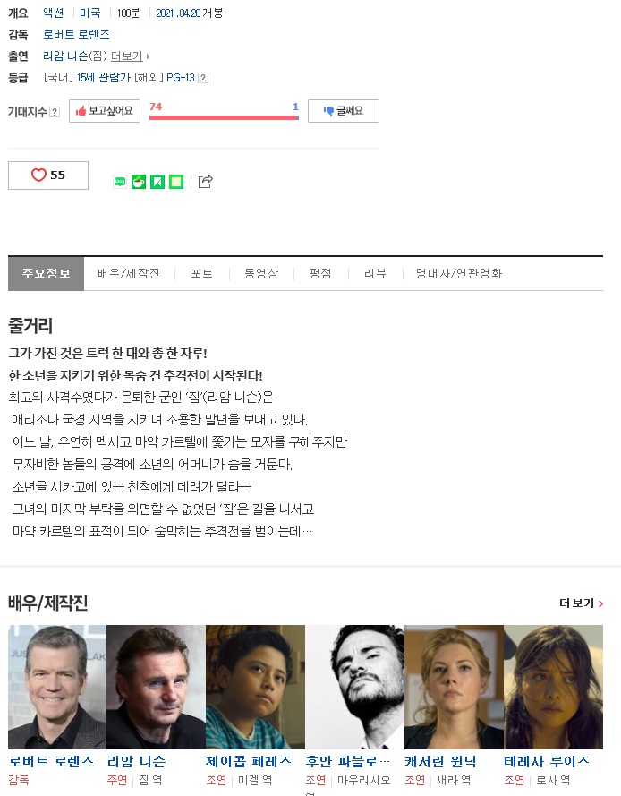Open the external share arrow icon
The image size is (621, 796).
click(x=205, y=181)
